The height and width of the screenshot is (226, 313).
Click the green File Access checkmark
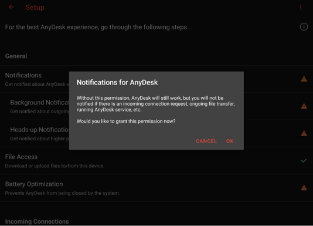304,160
